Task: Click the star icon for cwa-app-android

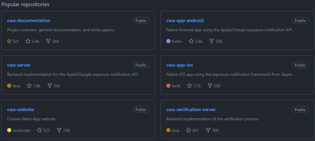Action: (191, 41)
